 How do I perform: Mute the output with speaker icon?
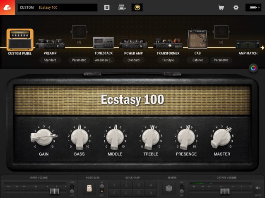(258, 188)
